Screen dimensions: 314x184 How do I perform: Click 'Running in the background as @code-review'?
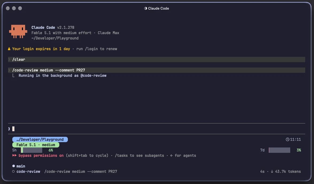coord(63,75)
